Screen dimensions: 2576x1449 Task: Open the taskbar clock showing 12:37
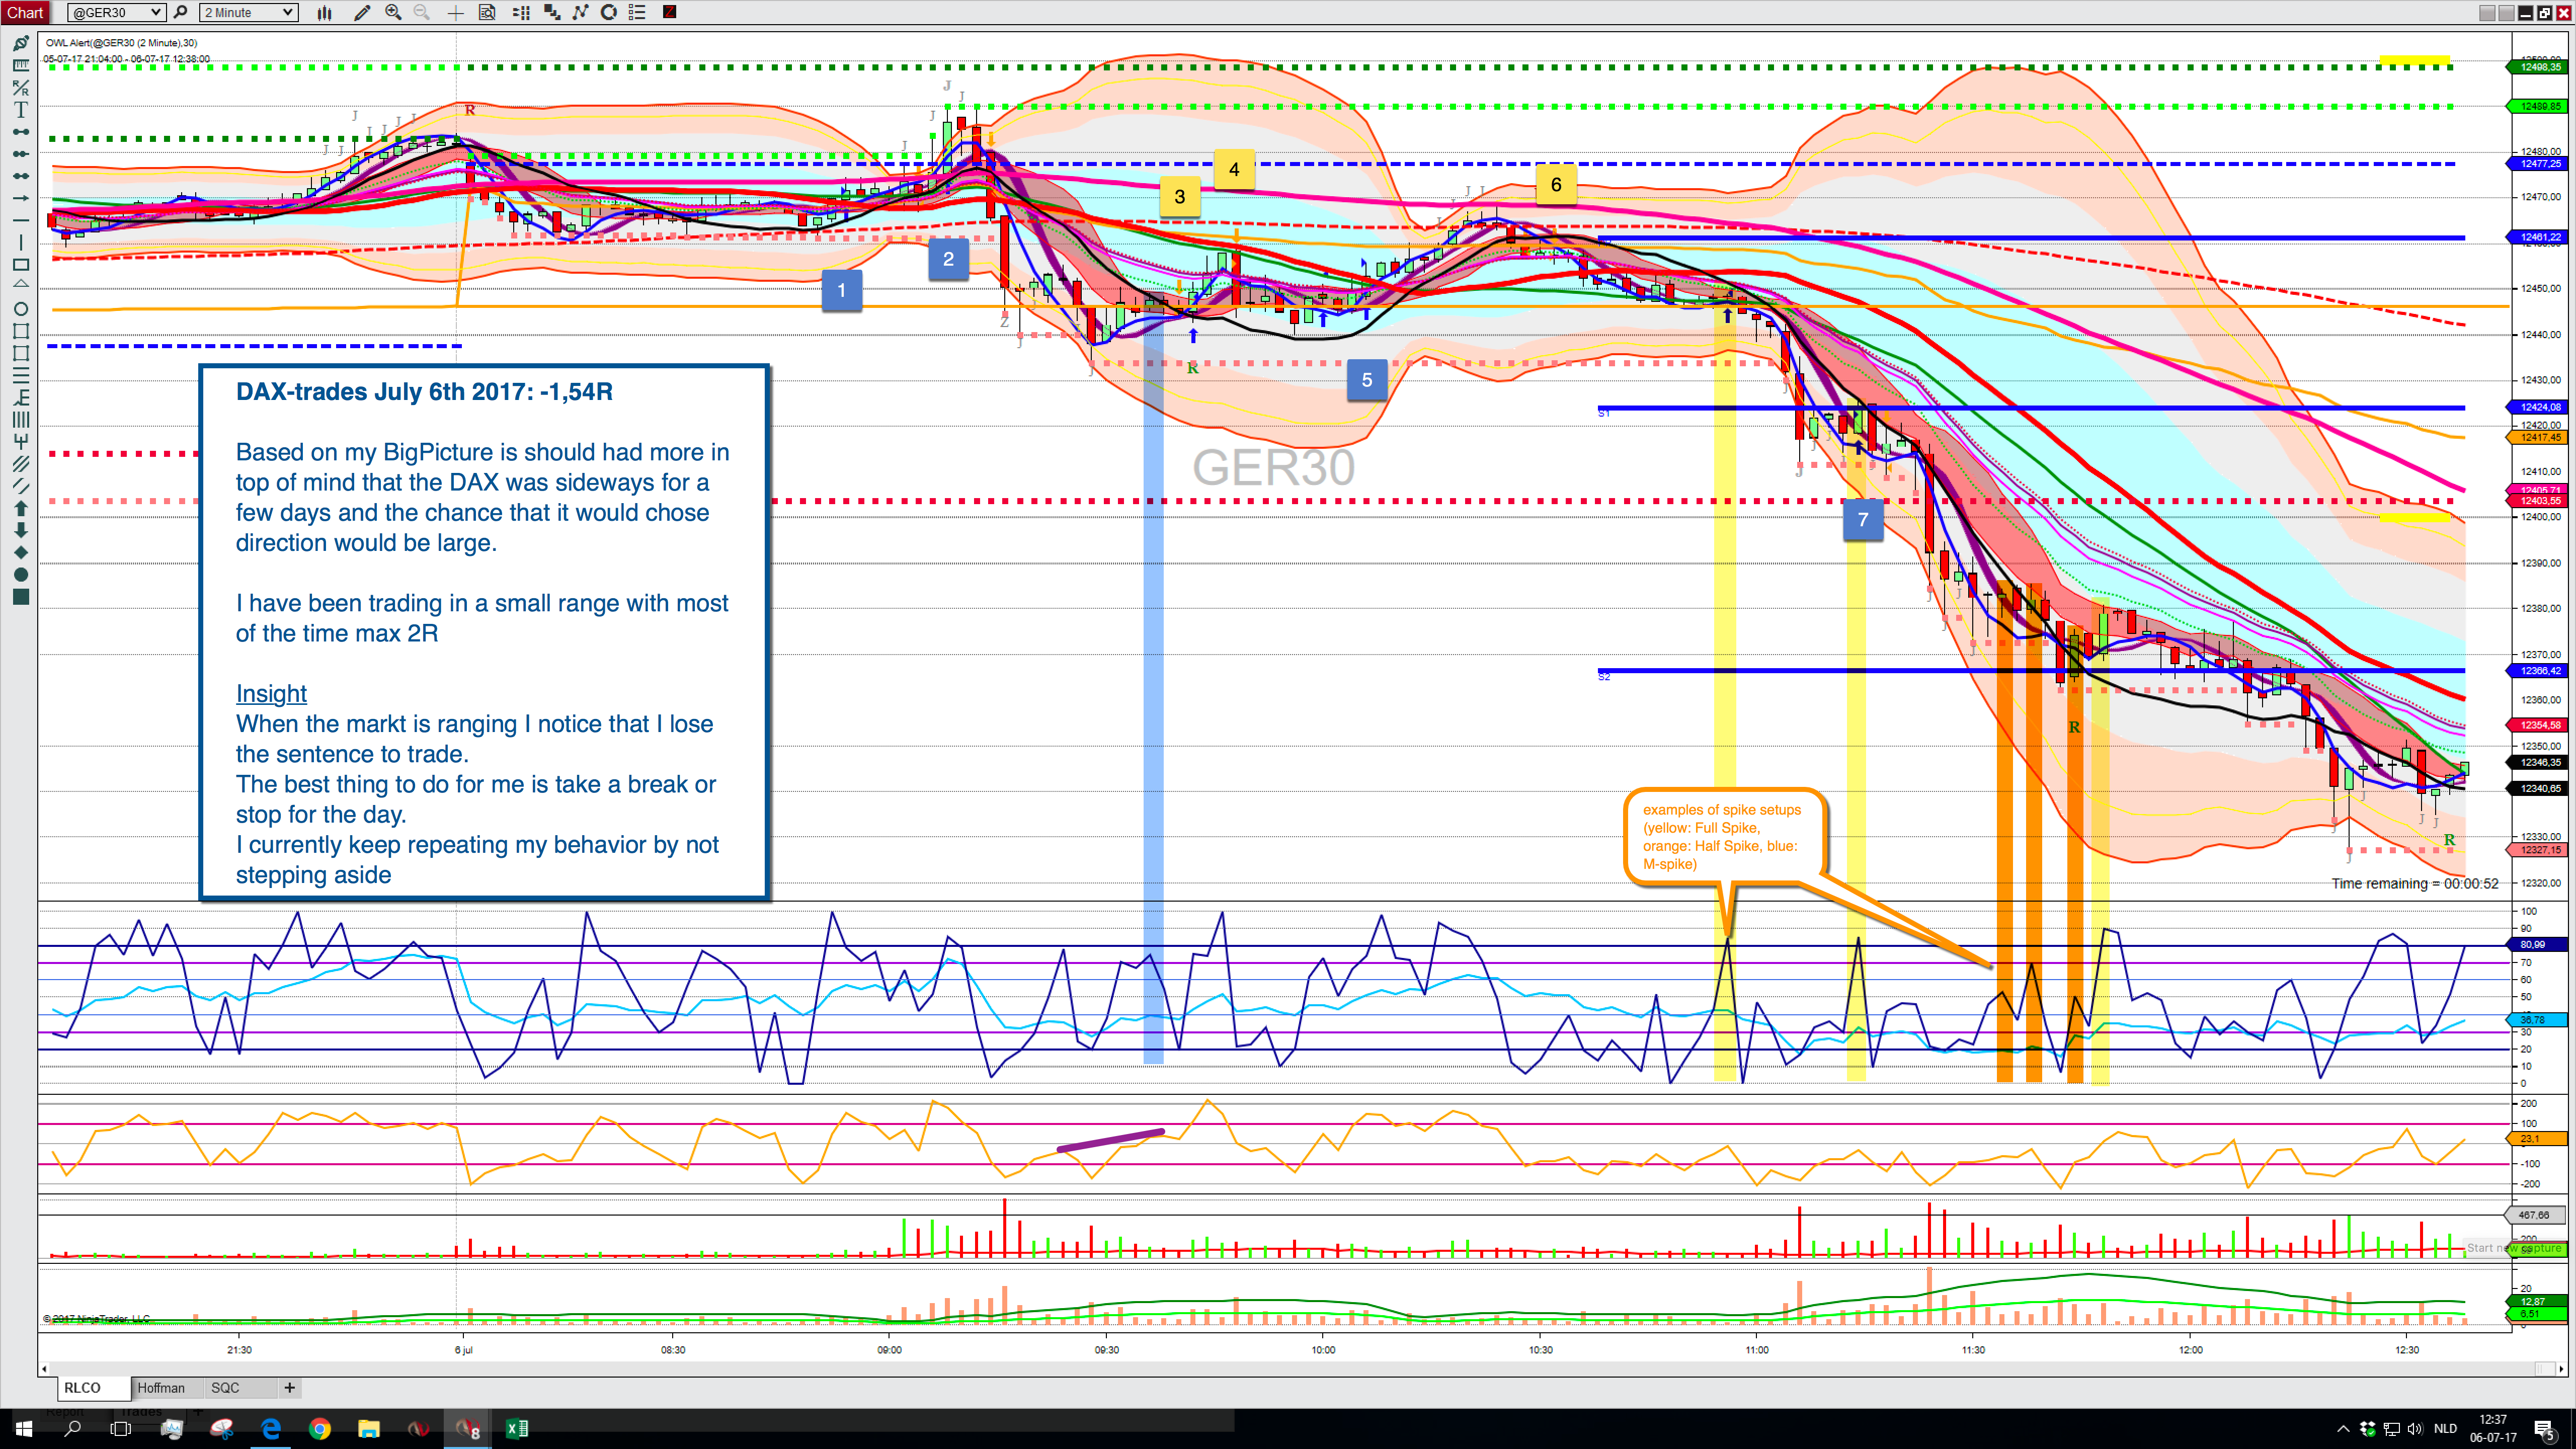(2493, 1428)
